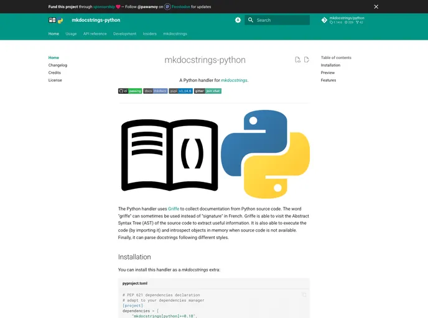Open the Insiders tab
This screenshot has width=428, height=318.
point(149,34)
